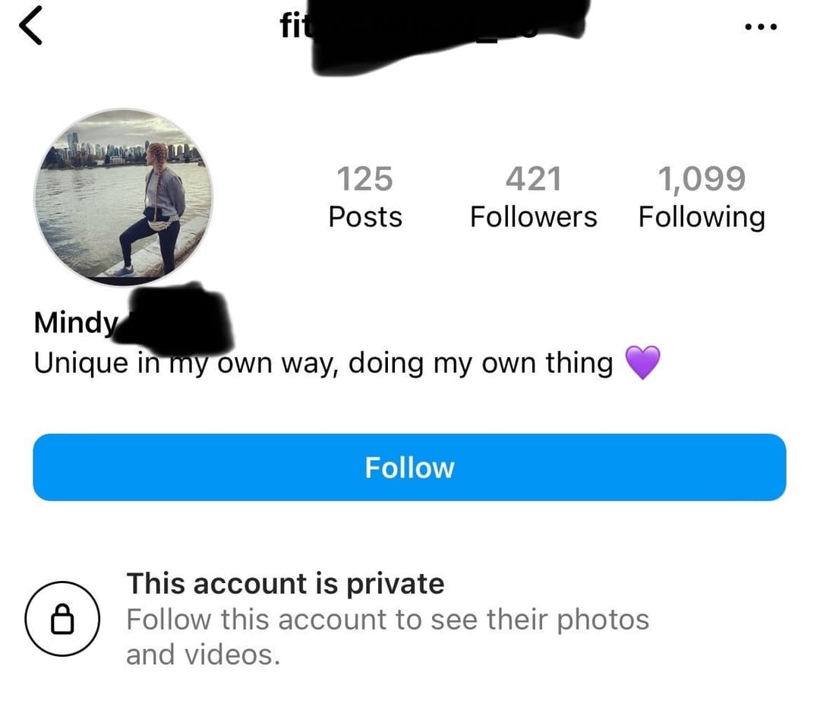Tap the 125 posts count
Image resolution: width=820 pixels, height=713 pixels.
pyautogui.click(x=364, y=179)
